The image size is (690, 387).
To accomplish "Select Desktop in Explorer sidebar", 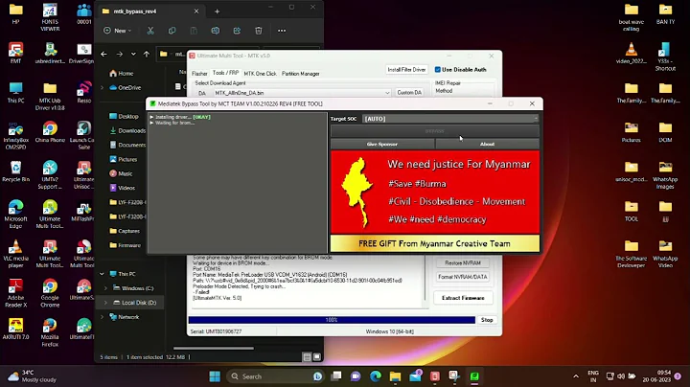I will tap(125, 116).
